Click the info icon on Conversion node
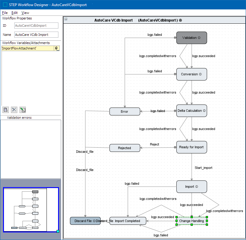Screen dimensions: 246x240 [200, 74]
